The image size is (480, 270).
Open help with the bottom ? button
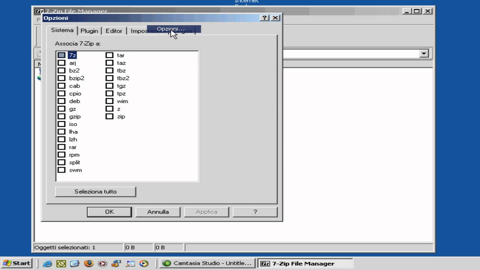click(255, 212)
